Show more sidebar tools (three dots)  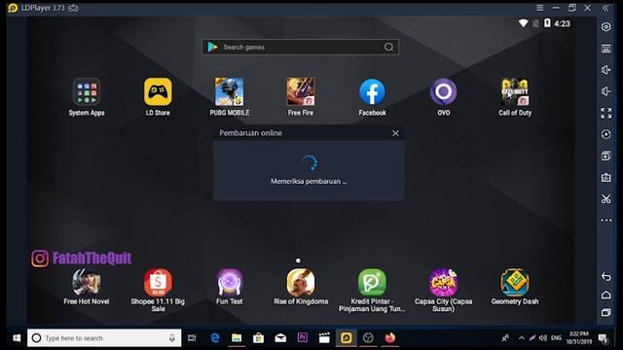click(605, 221)
